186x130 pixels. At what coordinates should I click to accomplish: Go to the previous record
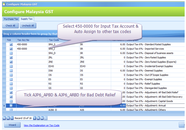point(12,118)
